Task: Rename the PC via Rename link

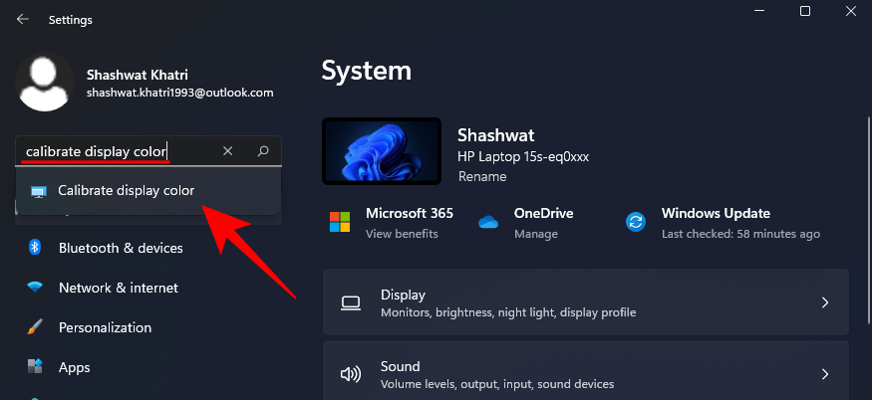Action: coord(482,176)
